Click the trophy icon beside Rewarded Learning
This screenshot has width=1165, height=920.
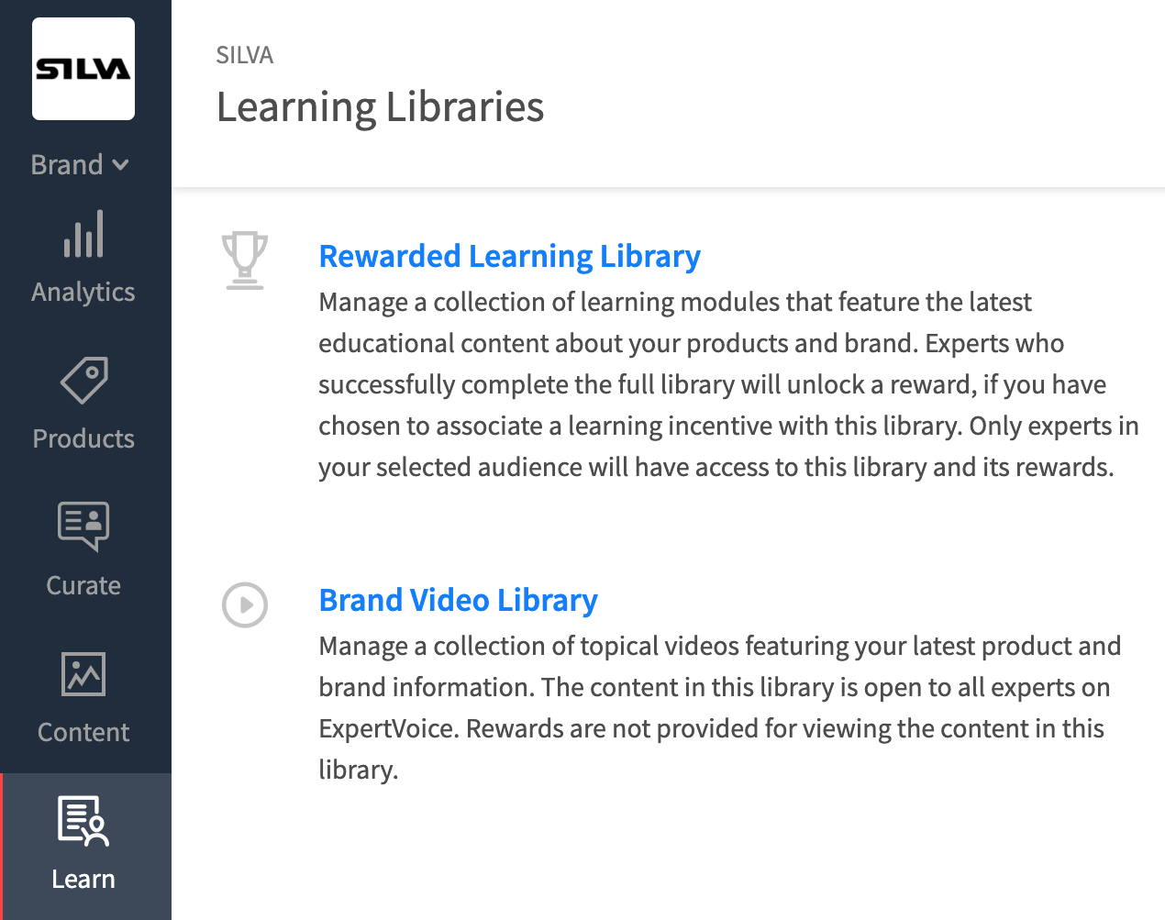[x=245, y=260]
